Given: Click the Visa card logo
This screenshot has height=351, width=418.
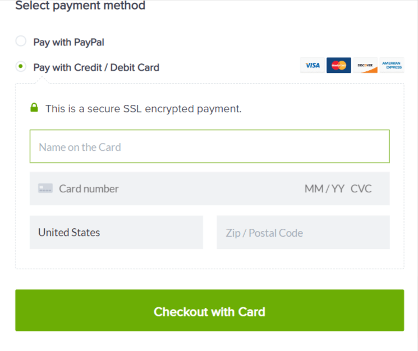Looking at the screenshot, I should tap(313, 65).
